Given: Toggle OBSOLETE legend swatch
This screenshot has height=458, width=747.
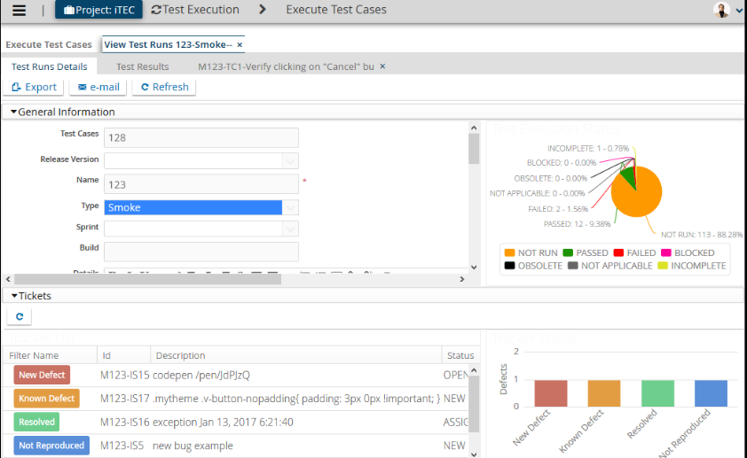Looking at the screenshot, I should tap(509, 266).
